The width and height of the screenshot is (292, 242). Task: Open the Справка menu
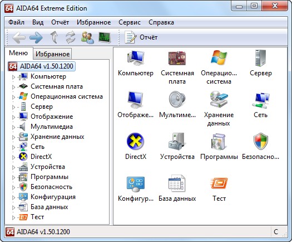161,22
